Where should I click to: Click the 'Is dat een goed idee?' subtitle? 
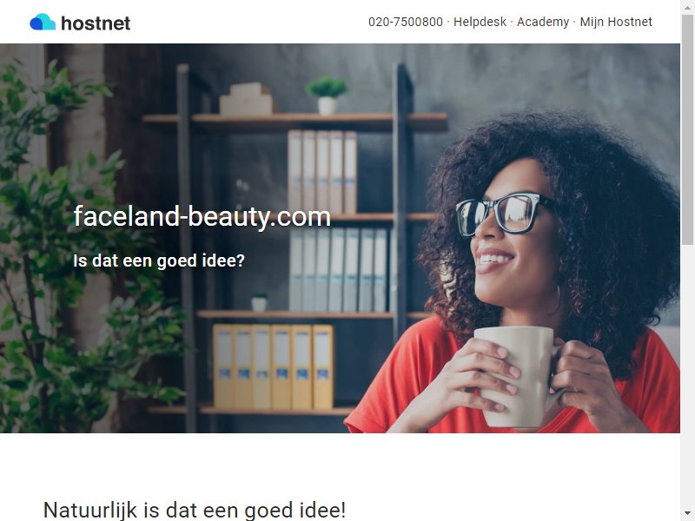159,260
